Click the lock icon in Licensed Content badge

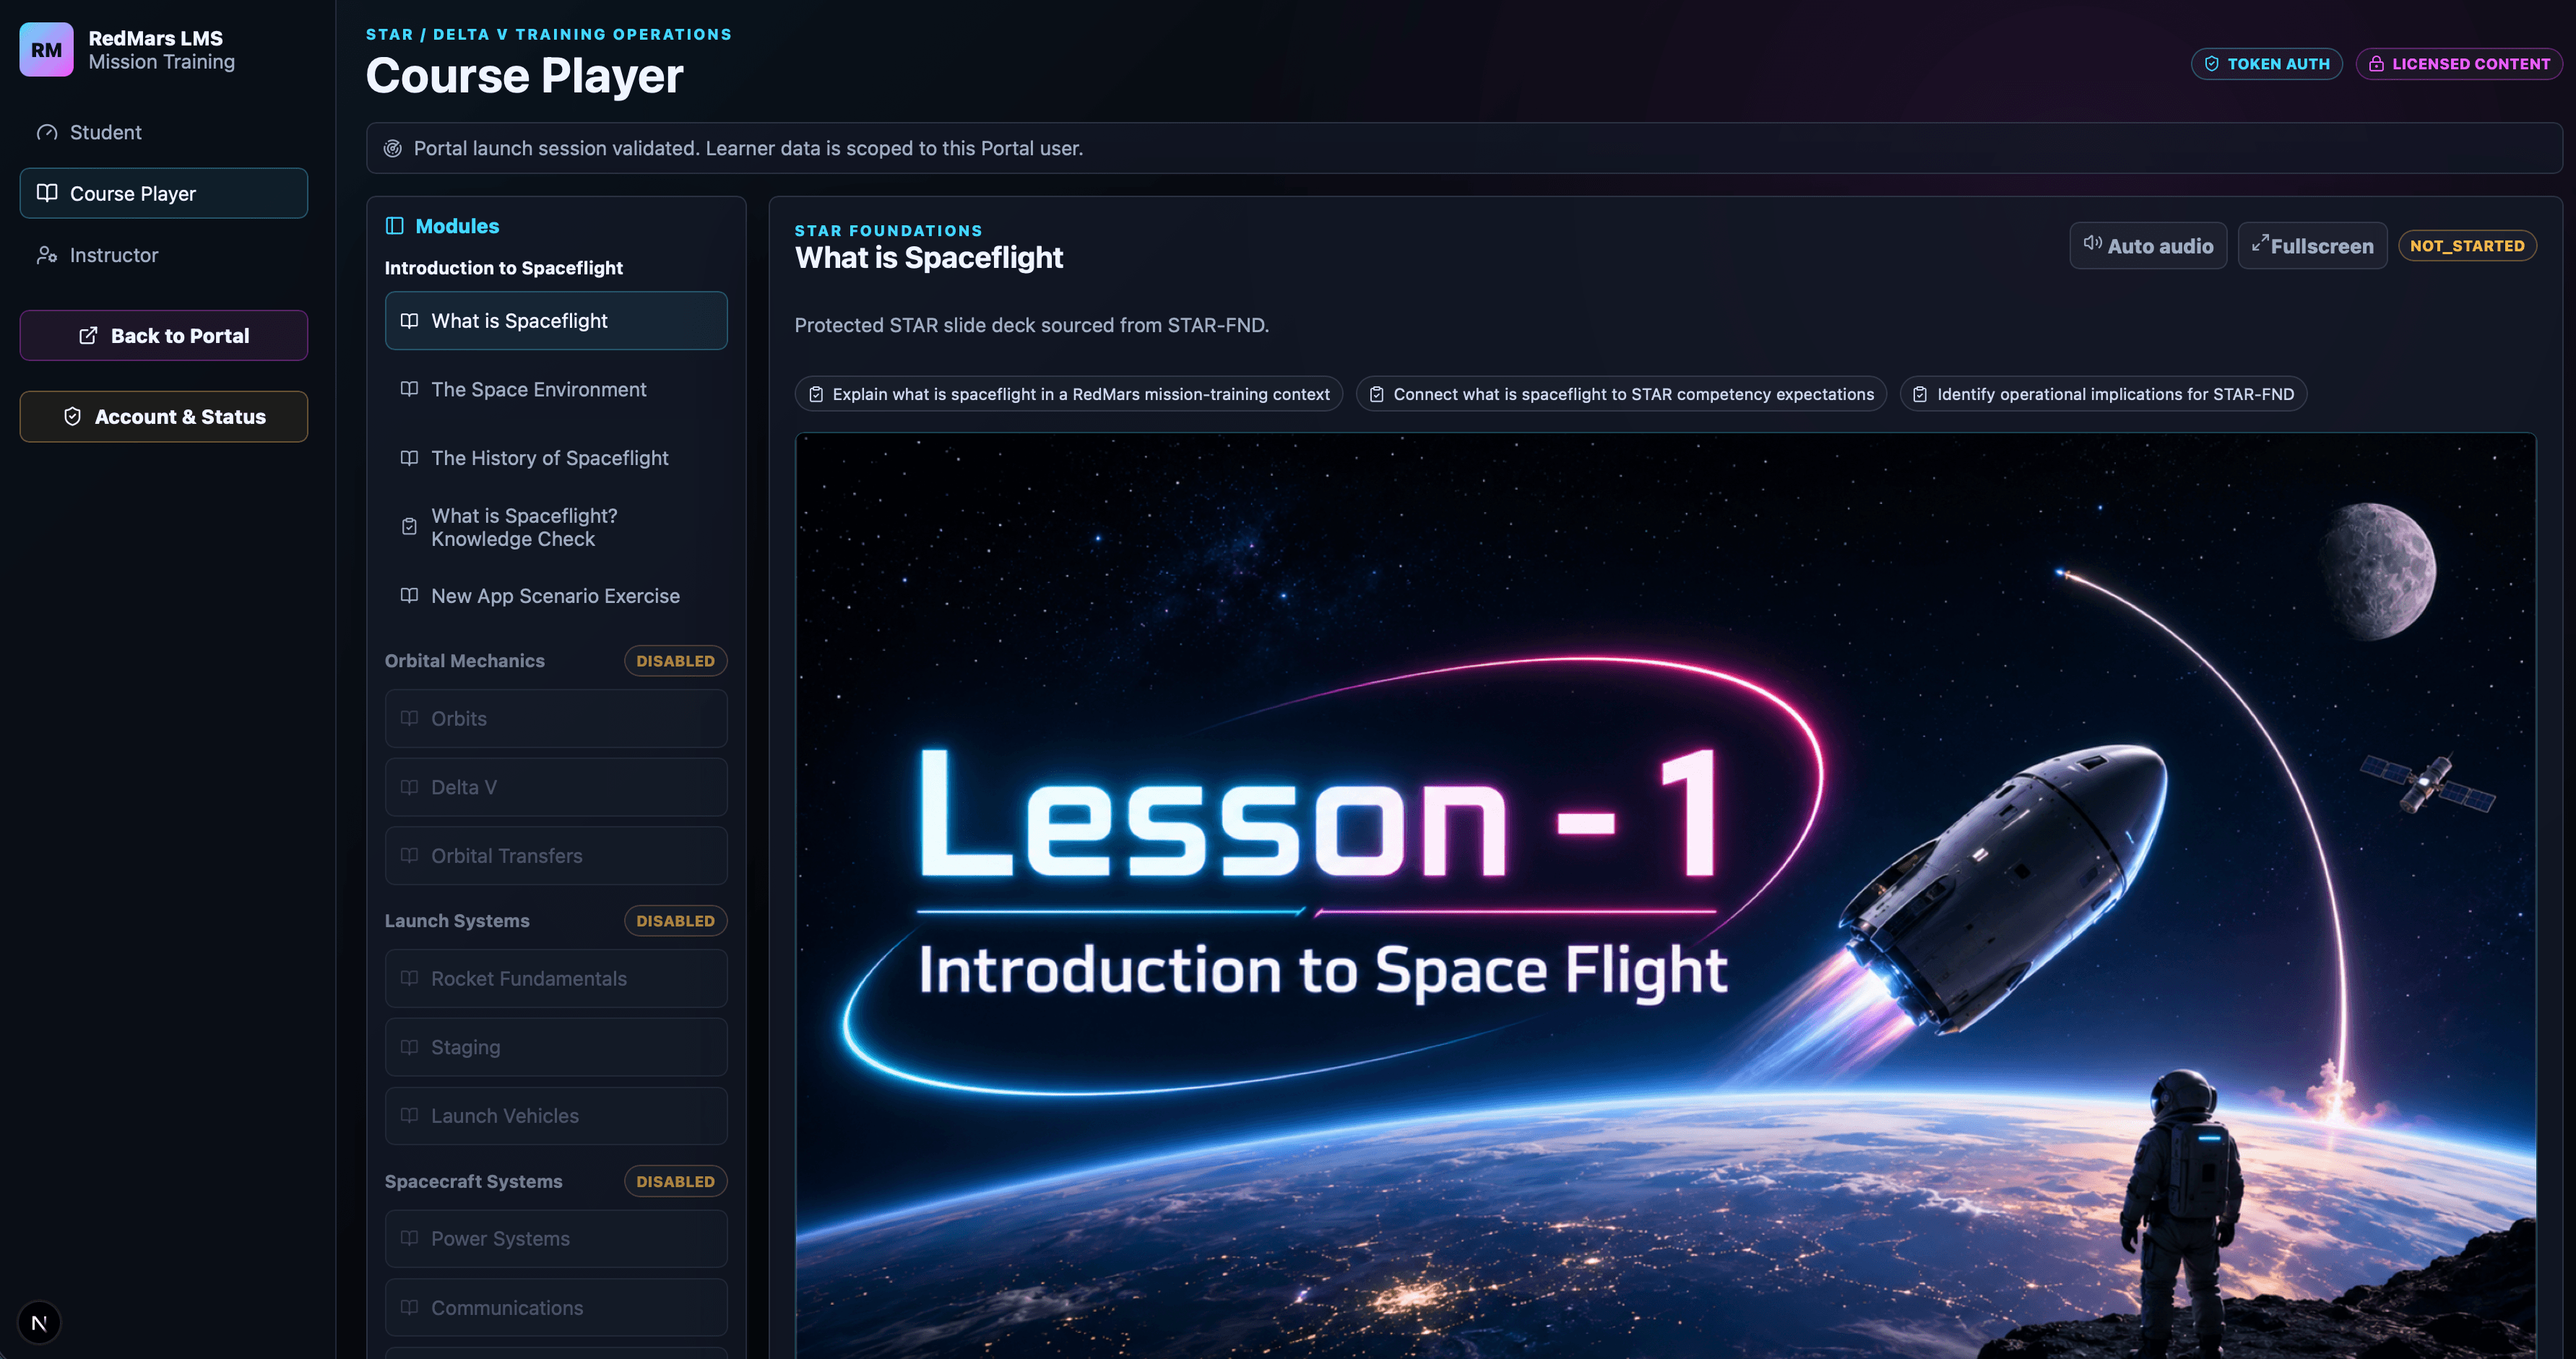[x=2377, y=64]
